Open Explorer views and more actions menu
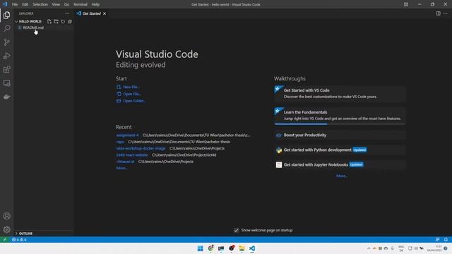Image resolution: width=452 pixels, height=254 pixels. pyautogui.click(x=67, y=13)
